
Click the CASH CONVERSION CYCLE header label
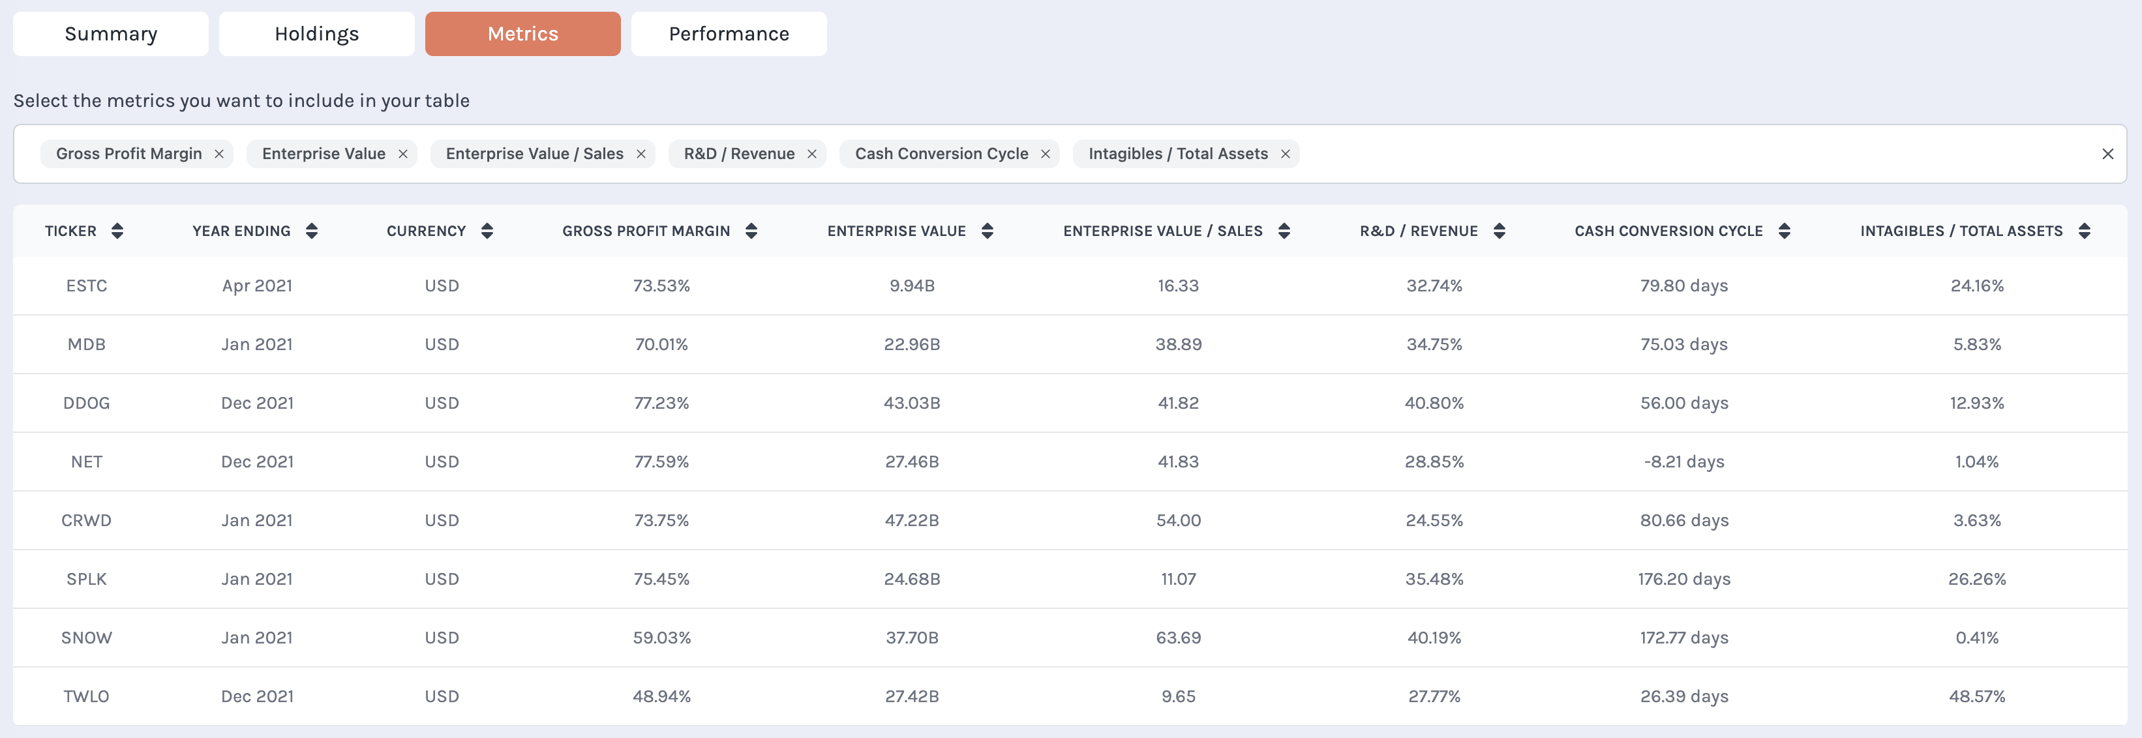pos(1669,231)
